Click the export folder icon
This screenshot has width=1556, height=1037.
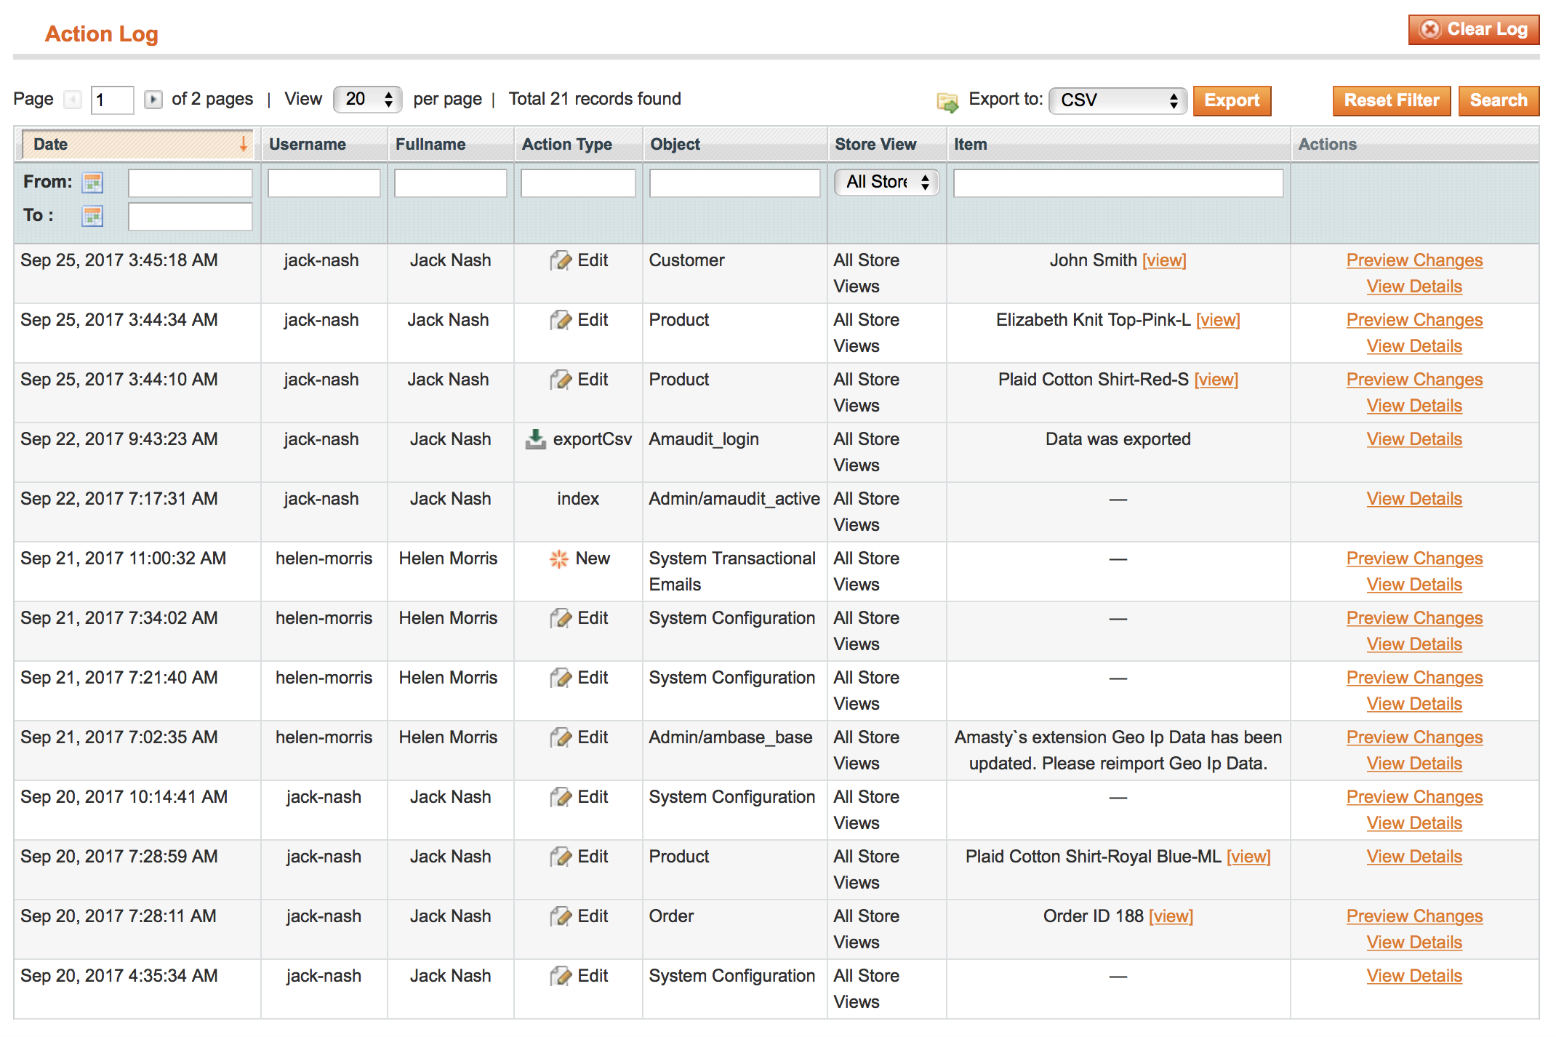[947, 102]
